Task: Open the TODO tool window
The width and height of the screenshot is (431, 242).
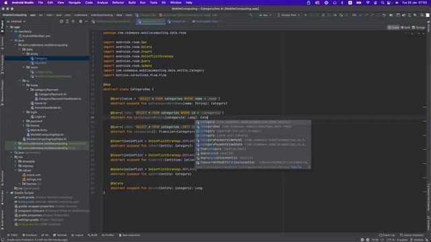Action: click(x=12, y=235)
